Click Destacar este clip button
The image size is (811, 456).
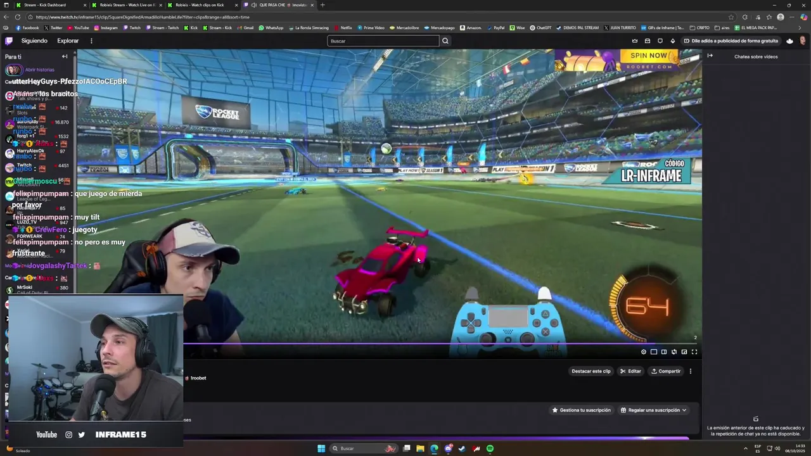click(591, 371)
